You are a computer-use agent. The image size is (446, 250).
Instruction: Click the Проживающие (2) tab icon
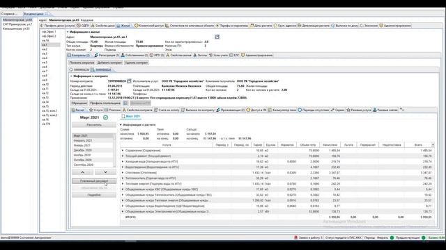point(218,110)
